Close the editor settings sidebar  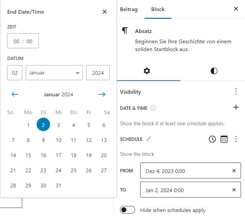236,9
